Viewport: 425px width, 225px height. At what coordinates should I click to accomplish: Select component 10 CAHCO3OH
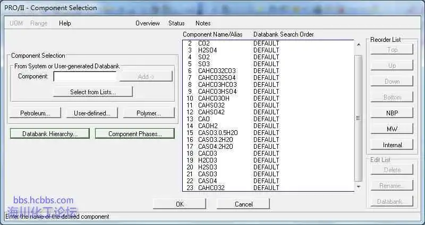coord(268,98)
